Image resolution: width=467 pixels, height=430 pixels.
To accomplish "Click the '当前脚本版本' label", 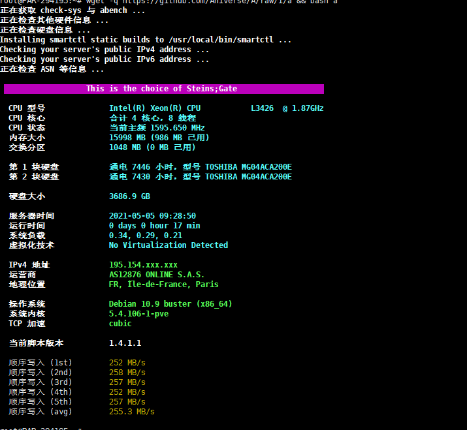I will 37,343.
